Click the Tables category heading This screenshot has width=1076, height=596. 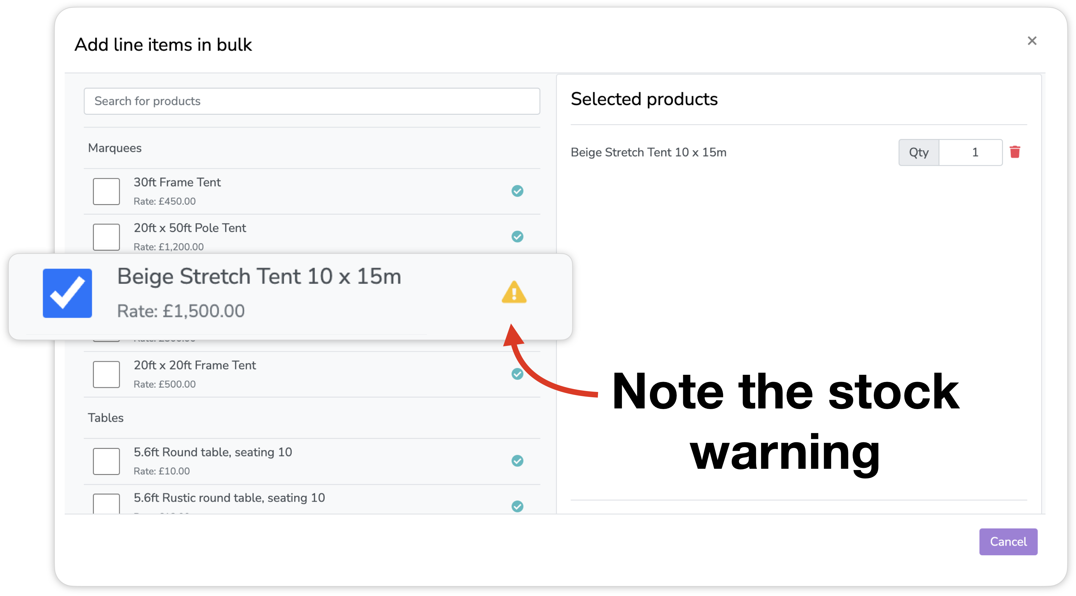106,418
